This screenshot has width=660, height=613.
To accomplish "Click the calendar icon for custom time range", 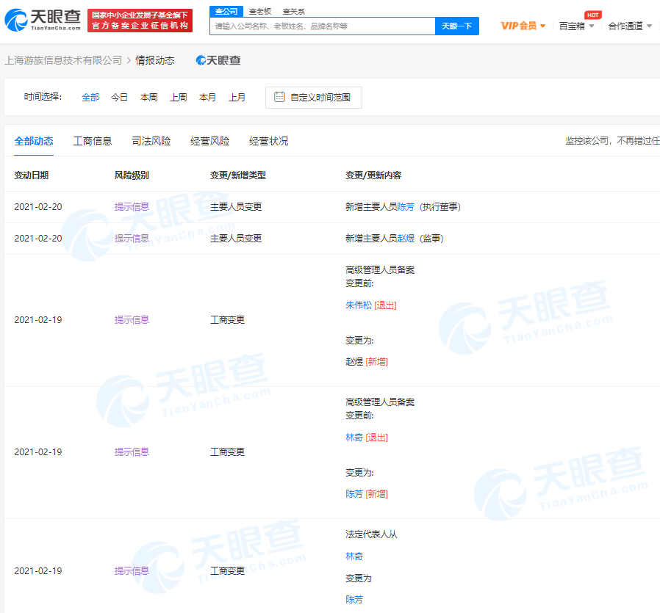I will 279,97.
